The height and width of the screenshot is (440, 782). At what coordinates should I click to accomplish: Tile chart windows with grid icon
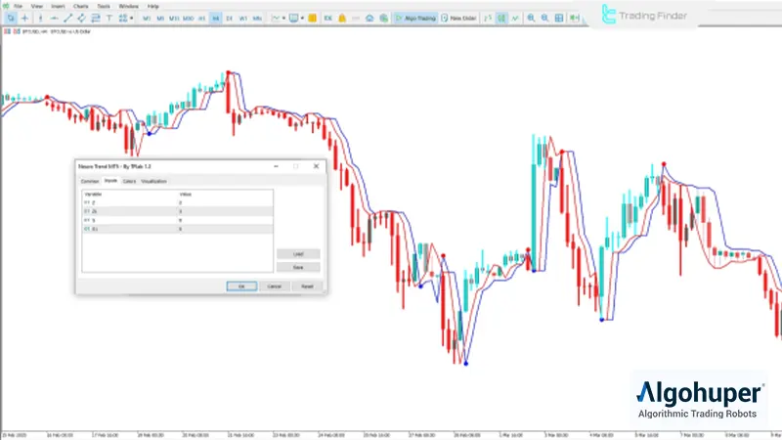click(x=559, y=19)
